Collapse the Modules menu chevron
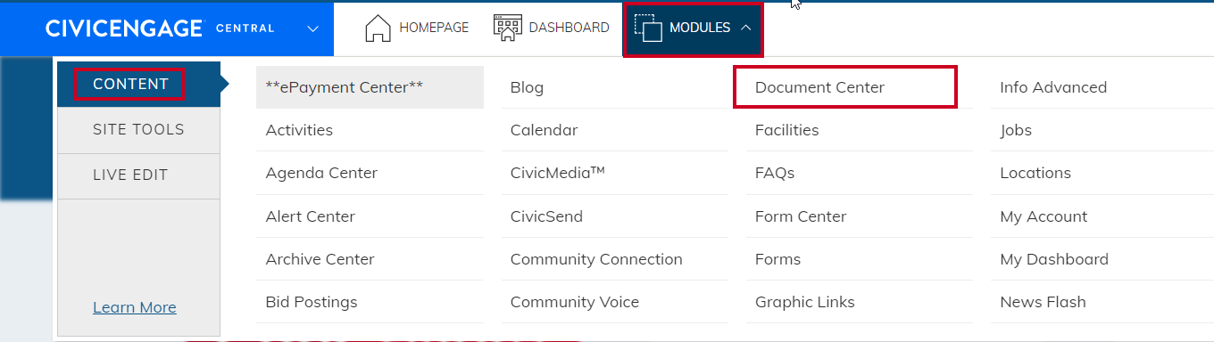Screen dimensions: 1214x342 746,28
